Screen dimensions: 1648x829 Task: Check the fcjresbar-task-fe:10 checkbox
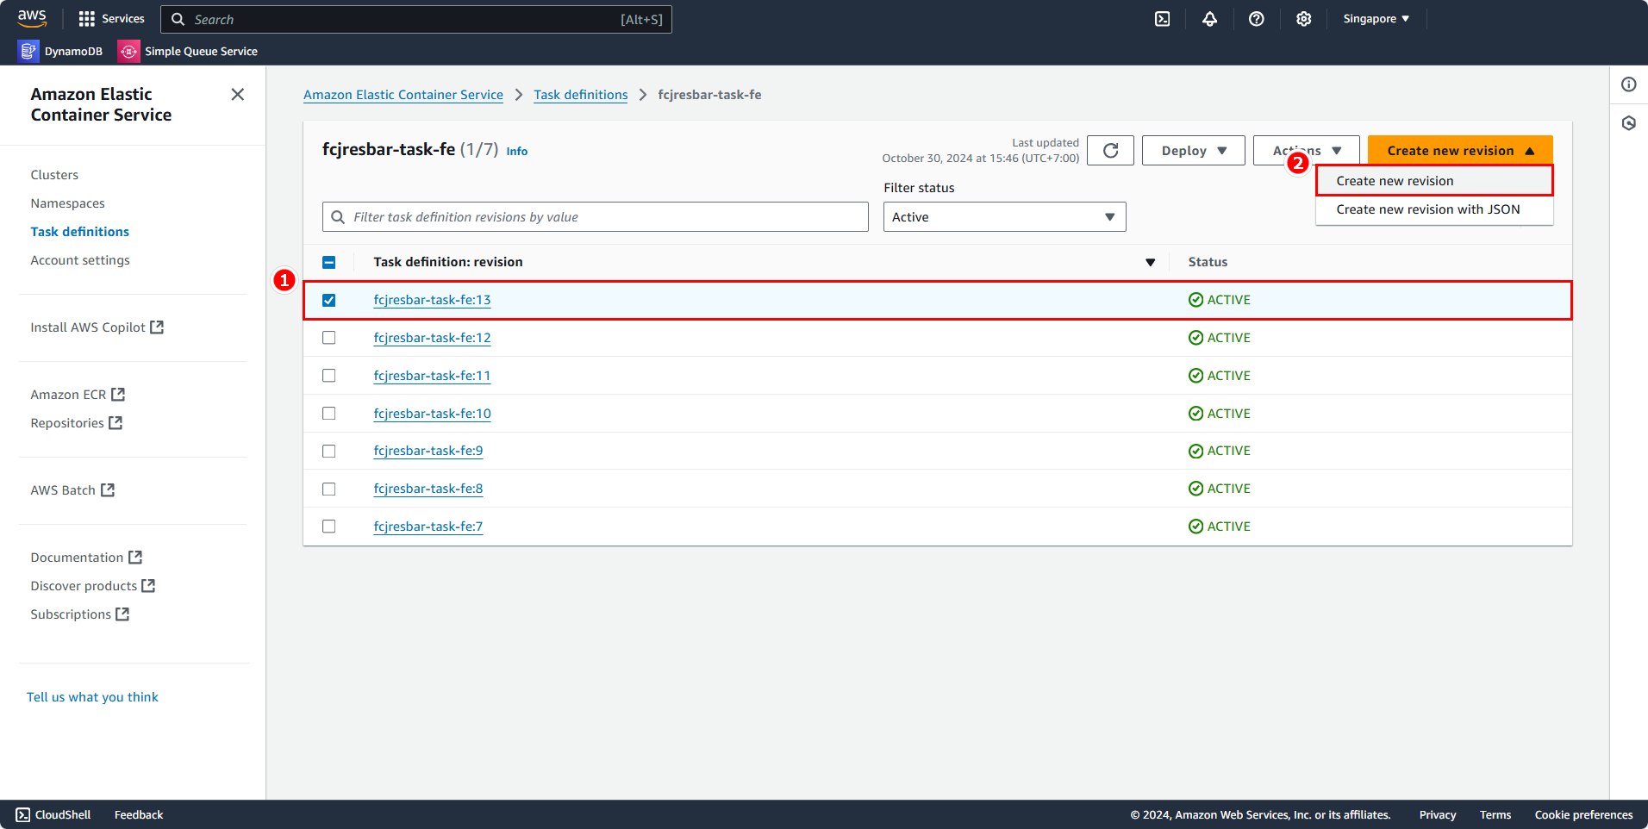click(x=328, y=414)
